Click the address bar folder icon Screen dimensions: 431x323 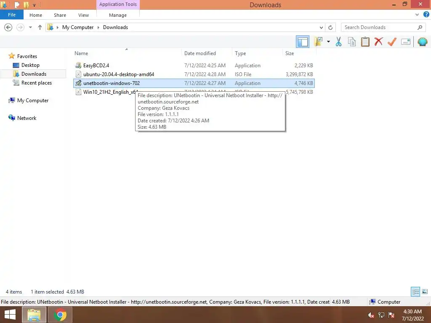tap(51, 27)
